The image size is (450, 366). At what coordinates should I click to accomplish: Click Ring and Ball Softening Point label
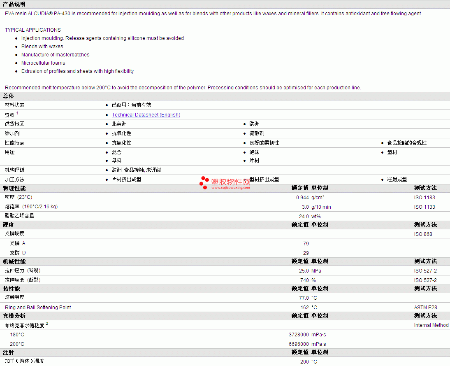click(38, 308)
